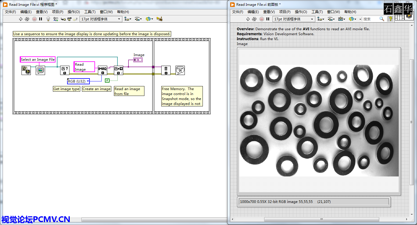417x225 pixels.
Task: Open the RGB (U32) image type enum
Action: pyautogui.click(x=78, y=81)
